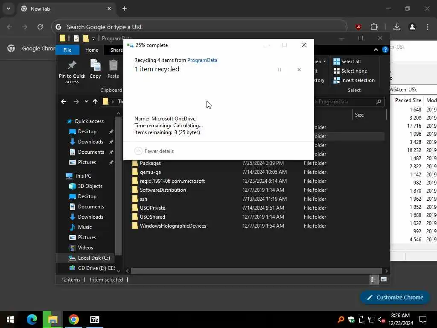The image size is (437, 328).
Task: Select the SoftwareDistribution folder
Action: pyautogui.click(x=163, y=190)
